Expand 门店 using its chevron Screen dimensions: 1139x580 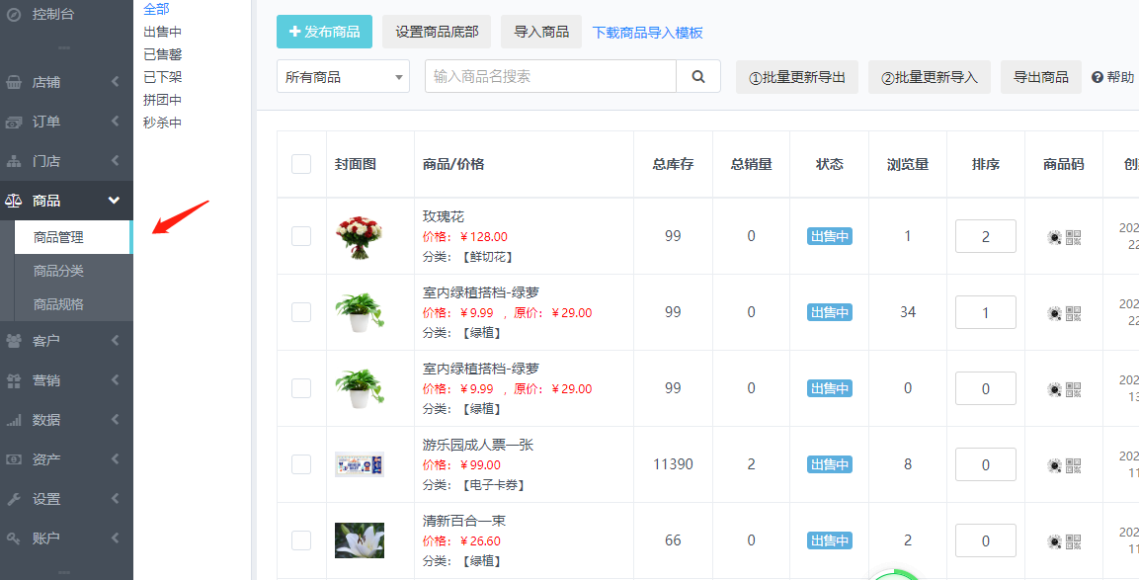pyautogui.click(x=115, y=161)
